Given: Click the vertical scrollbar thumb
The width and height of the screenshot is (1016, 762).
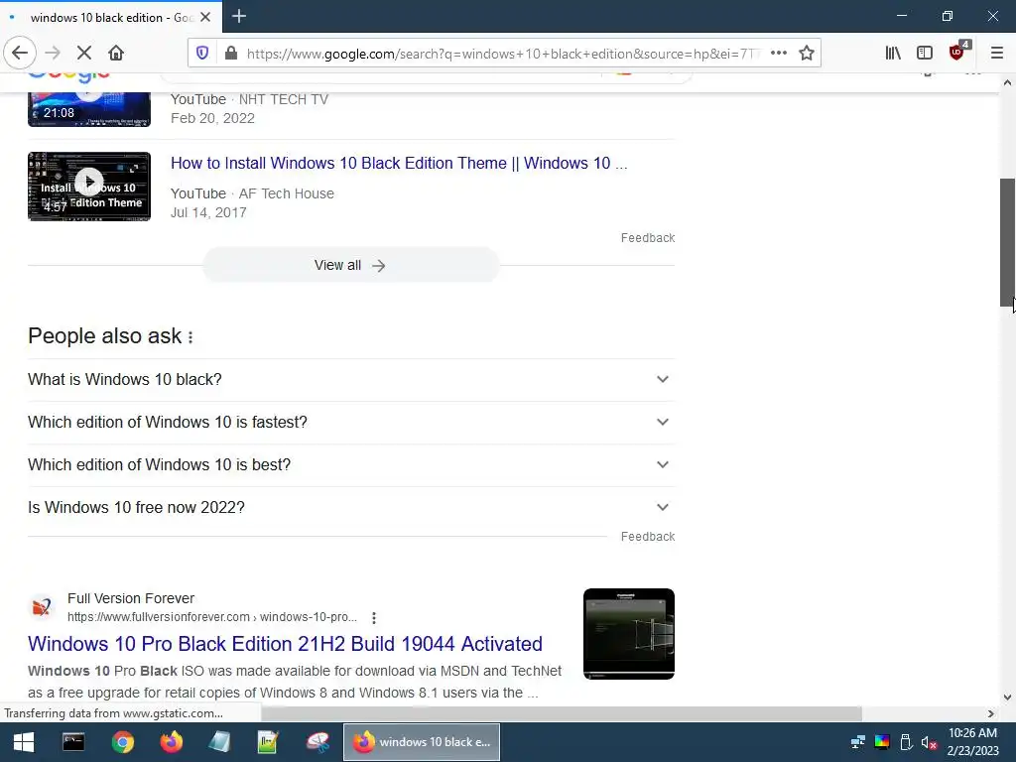Looking at the screenshot, I should (1007, 243).
